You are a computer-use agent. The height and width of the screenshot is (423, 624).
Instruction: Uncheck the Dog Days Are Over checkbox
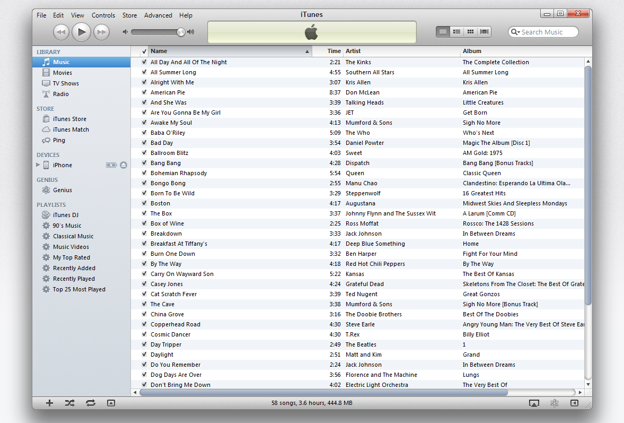[x=144, y=375]
